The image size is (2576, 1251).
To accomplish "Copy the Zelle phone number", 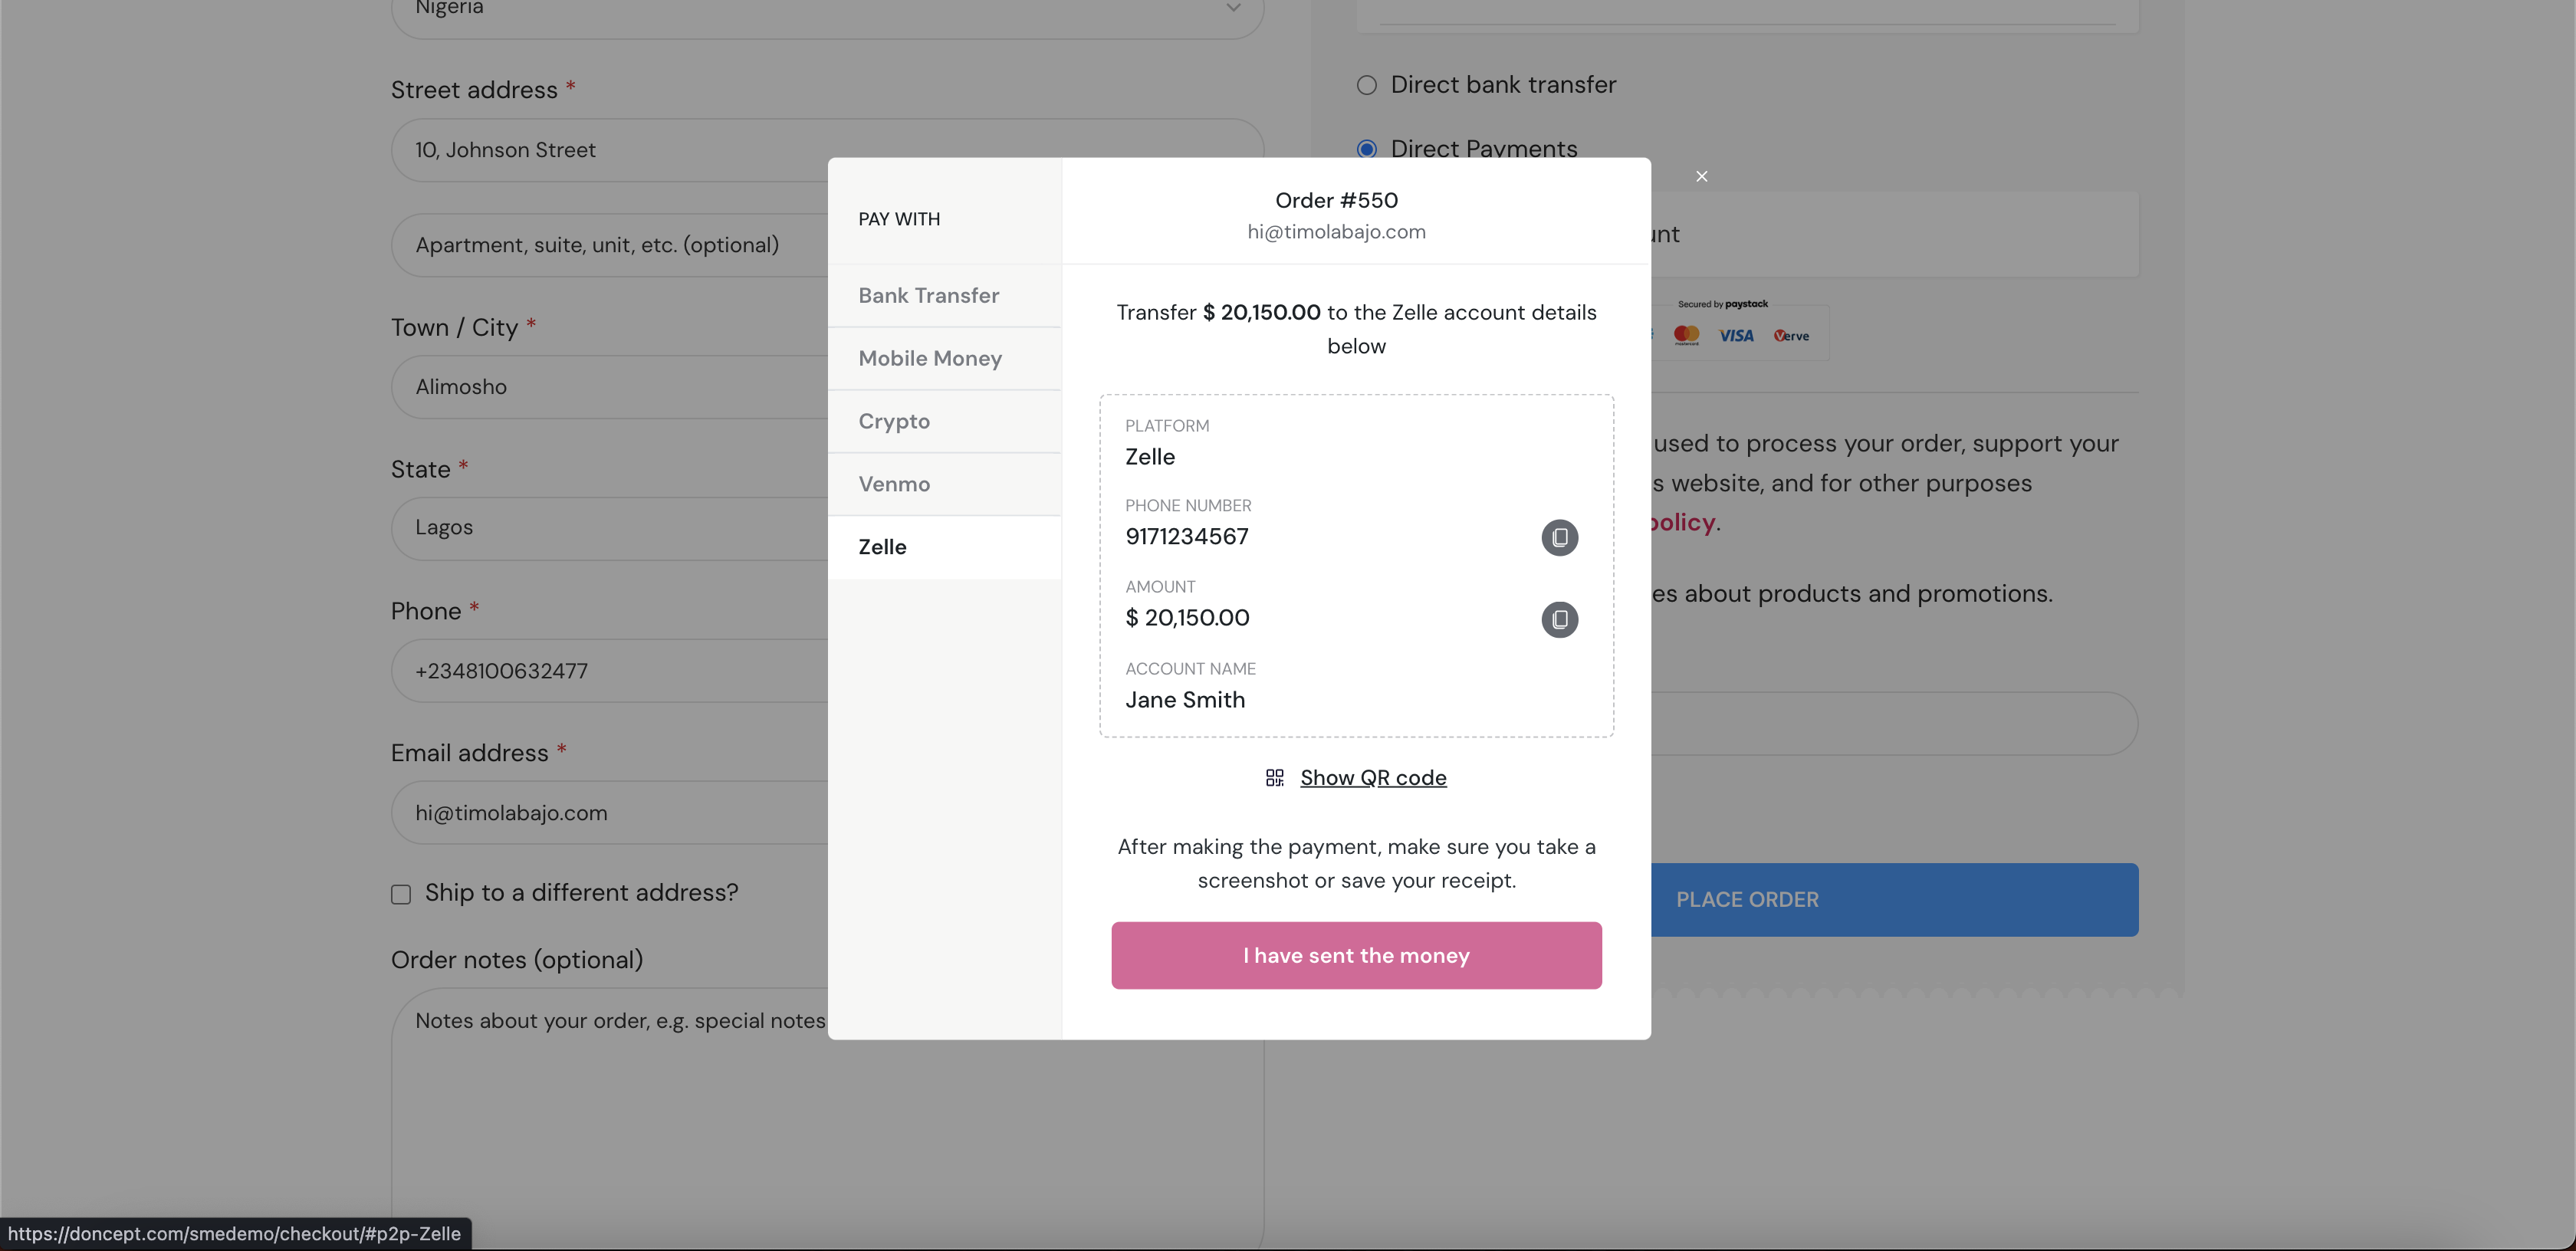I will click(x=1559, y=538).
